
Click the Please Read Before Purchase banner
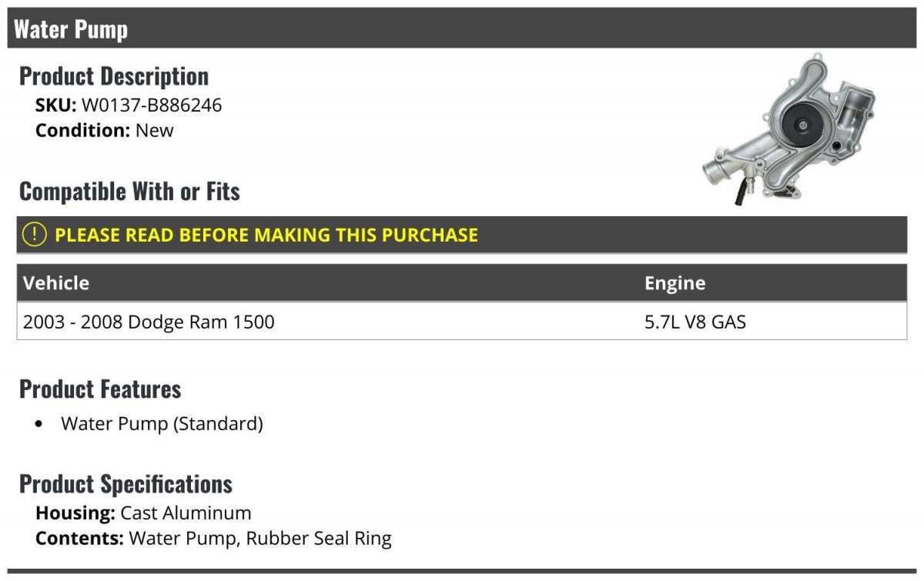coord(462,235)
